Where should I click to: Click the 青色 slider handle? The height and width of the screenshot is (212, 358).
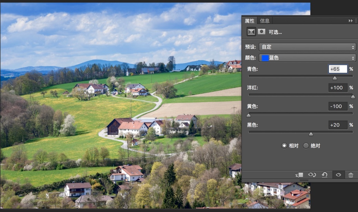(335, 78)
